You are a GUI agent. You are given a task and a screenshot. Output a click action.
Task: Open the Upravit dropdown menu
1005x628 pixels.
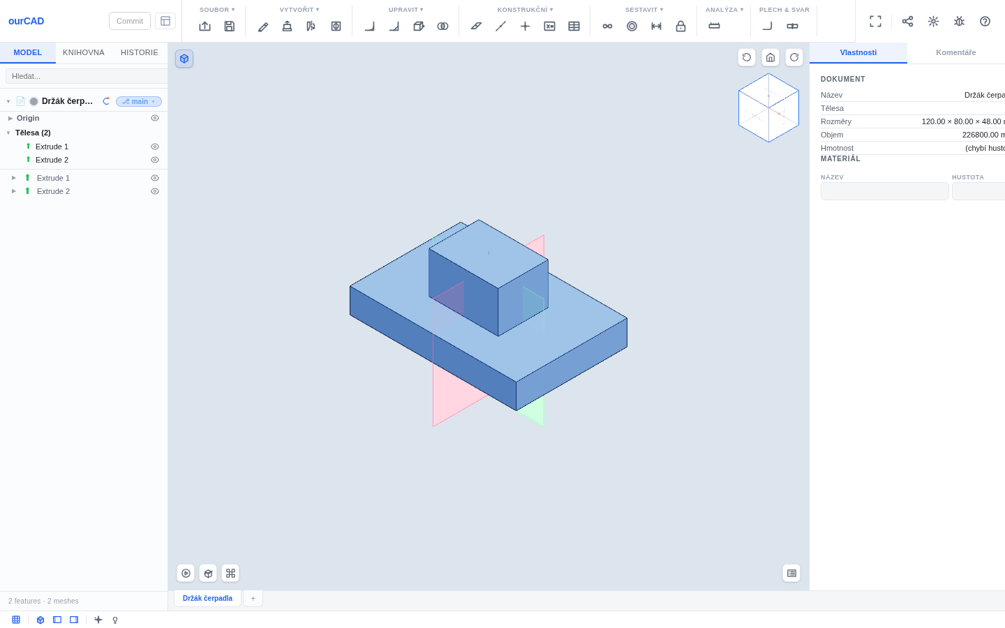[x=406, y=10]
